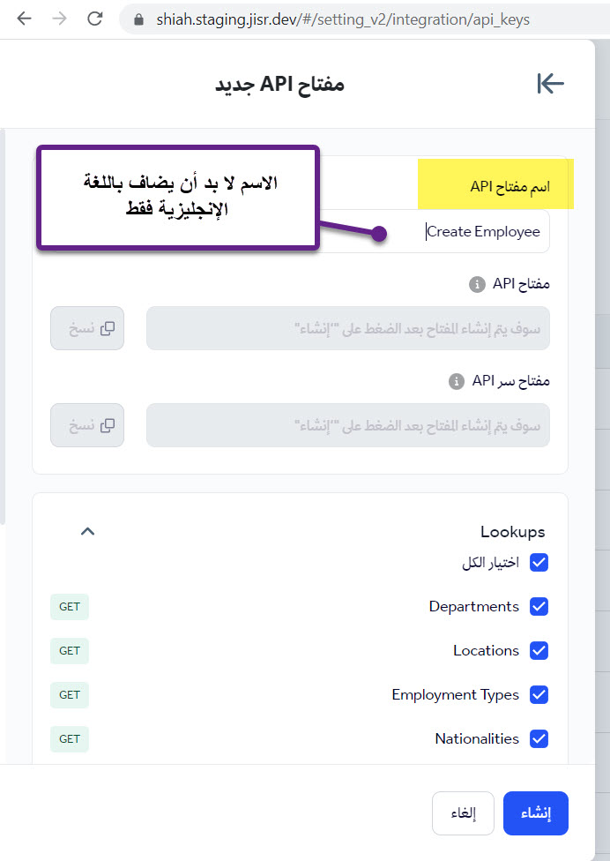Reload the page with refresh icon
Screen dimensions: 610x861
95,19
